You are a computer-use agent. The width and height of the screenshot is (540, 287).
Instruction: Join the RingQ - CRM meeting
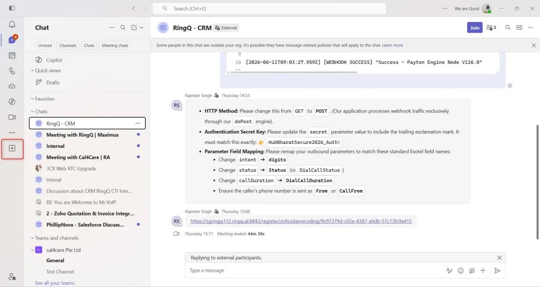point(475,27)
